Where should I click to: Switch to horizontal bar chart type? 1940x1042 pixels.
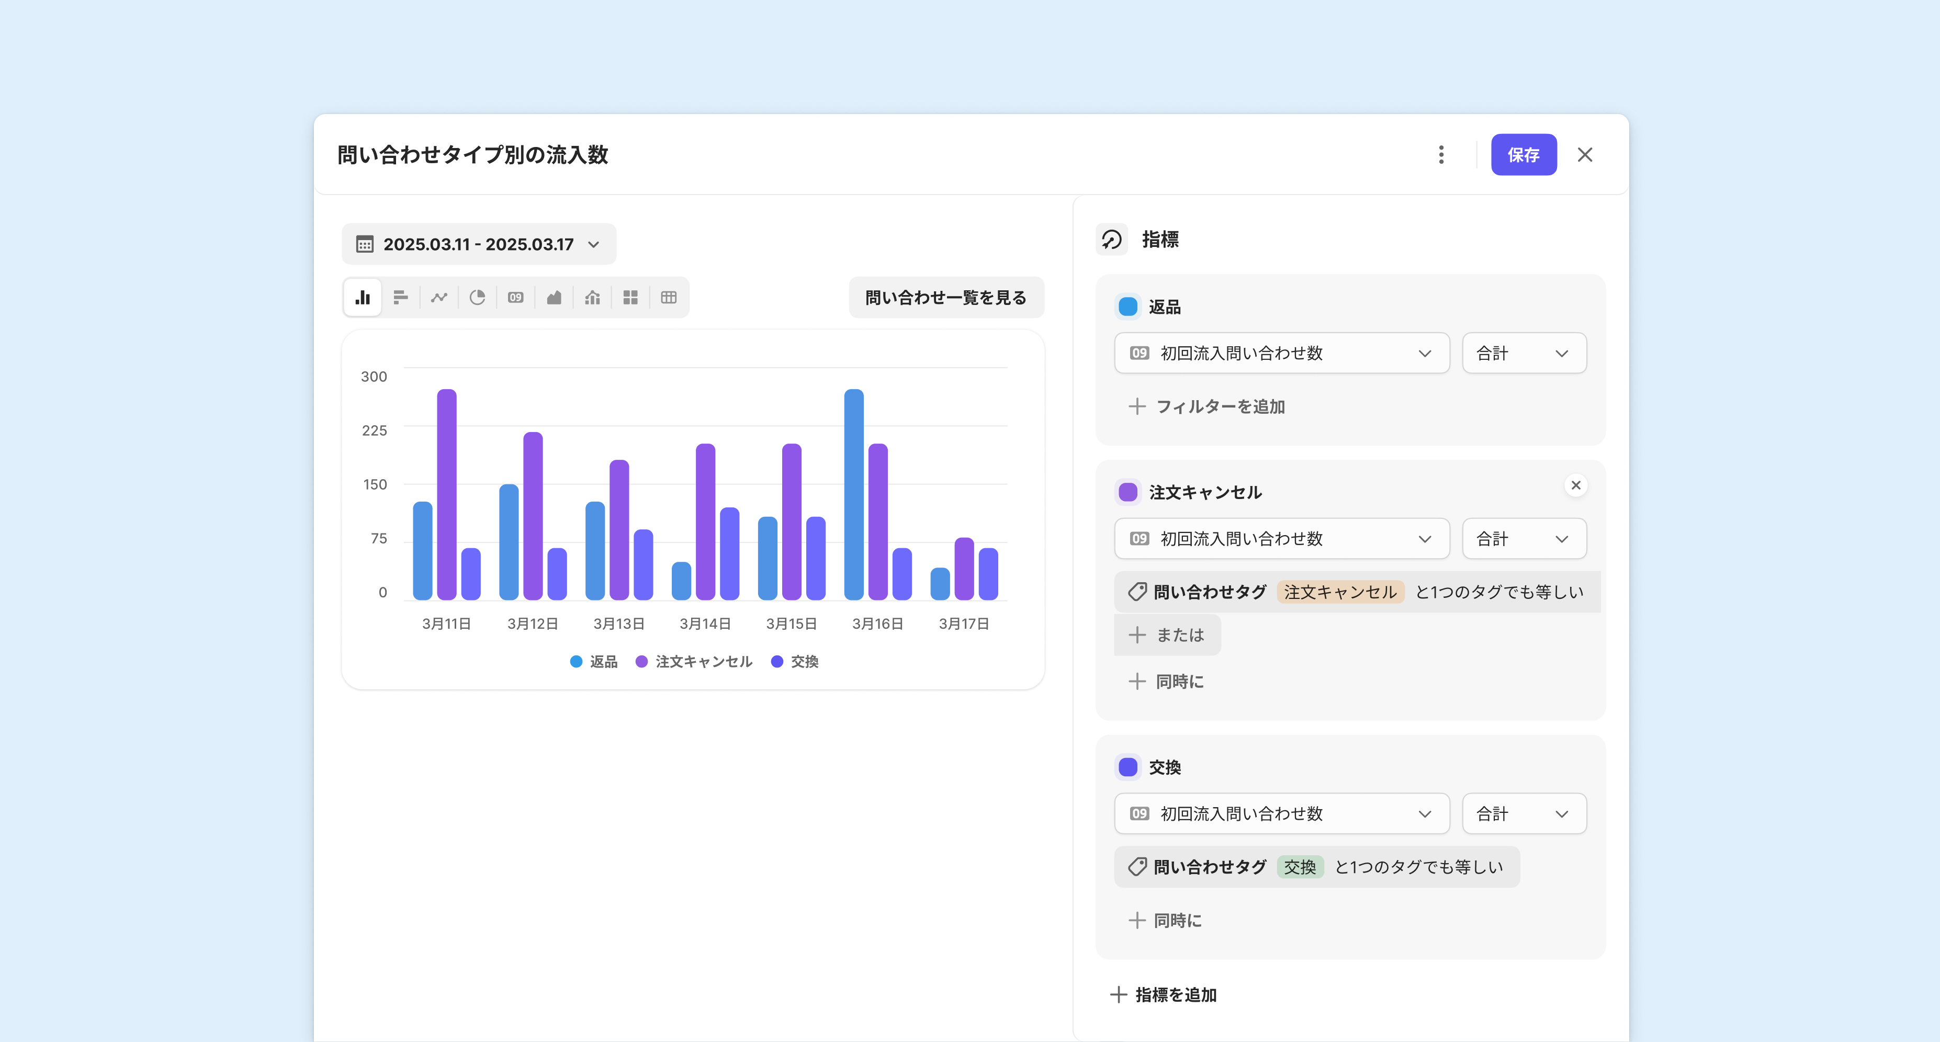401,298
